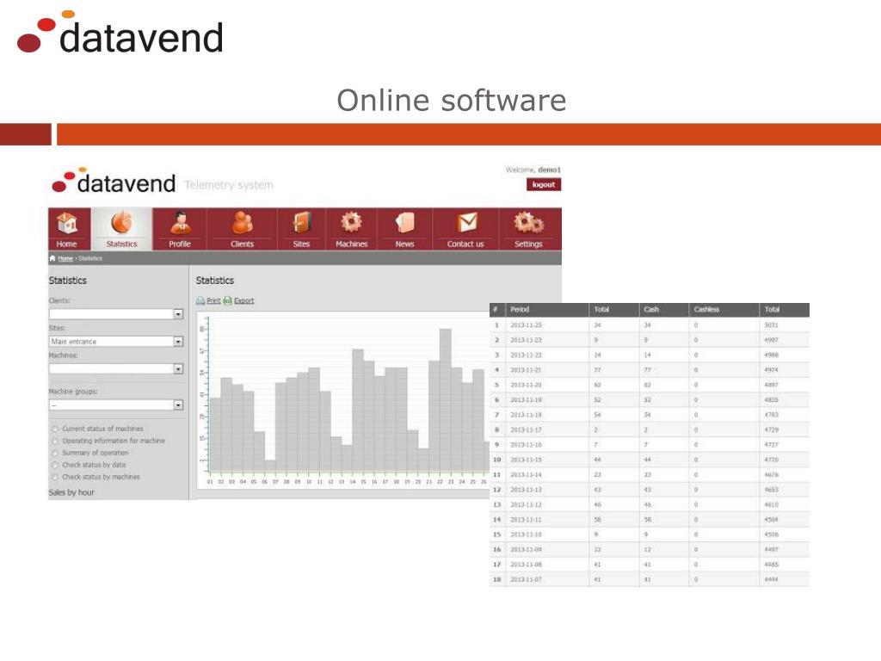Open the Contact us envelope icon

coord(466,223)
